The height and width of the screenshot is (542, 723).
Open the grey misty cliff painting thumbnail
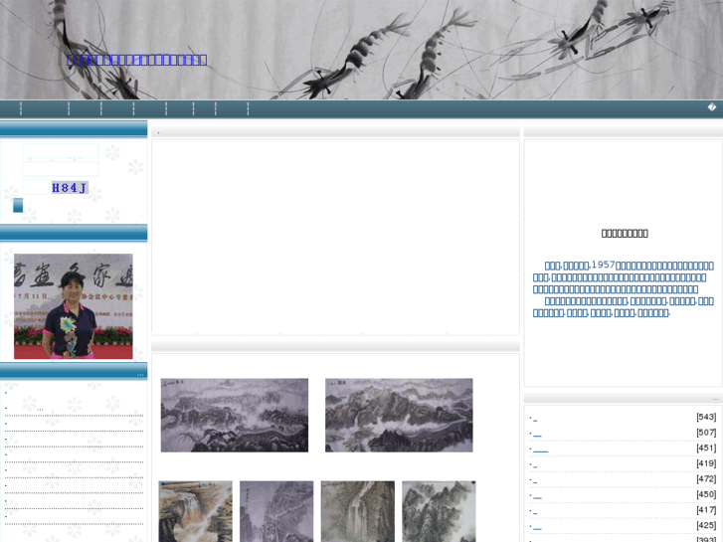click(x=276, y=511)
